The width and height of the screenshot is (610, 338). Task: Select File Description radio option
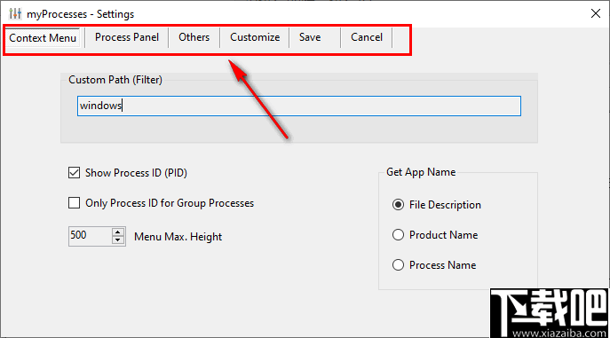398,204
